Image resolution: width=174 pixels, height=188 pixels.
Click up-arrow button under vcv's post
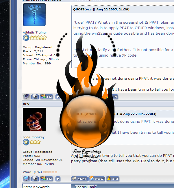tap(58, 179)
